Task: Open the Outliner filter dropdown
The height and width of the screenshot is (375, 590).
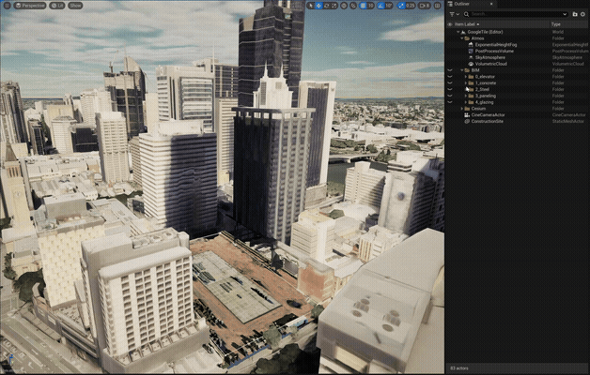Action: point(453,14)
